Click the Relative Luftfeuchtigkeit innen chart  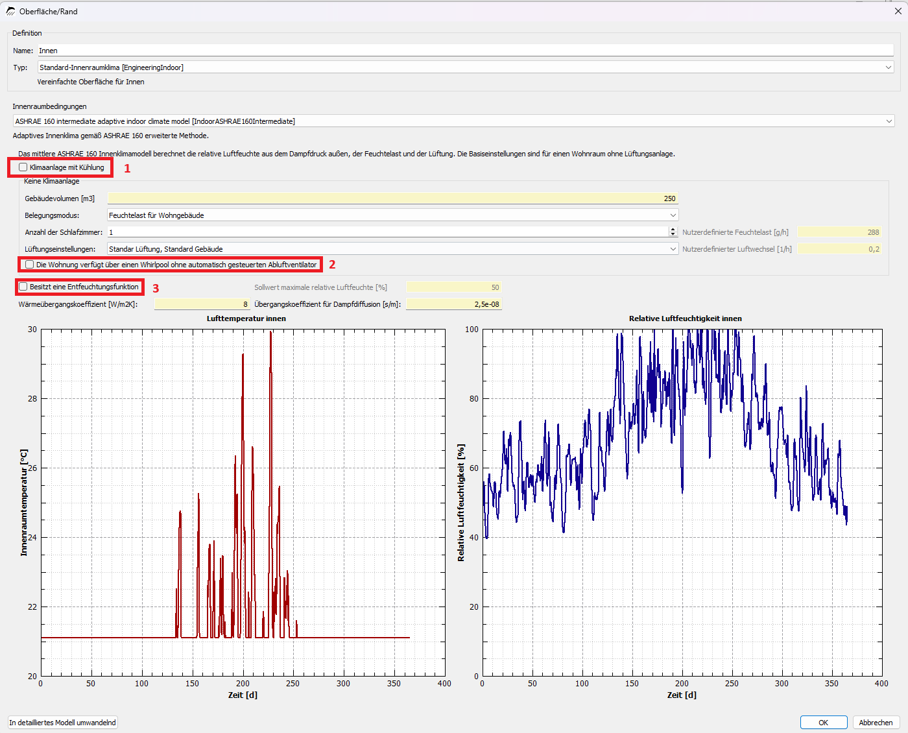point(682,503)
